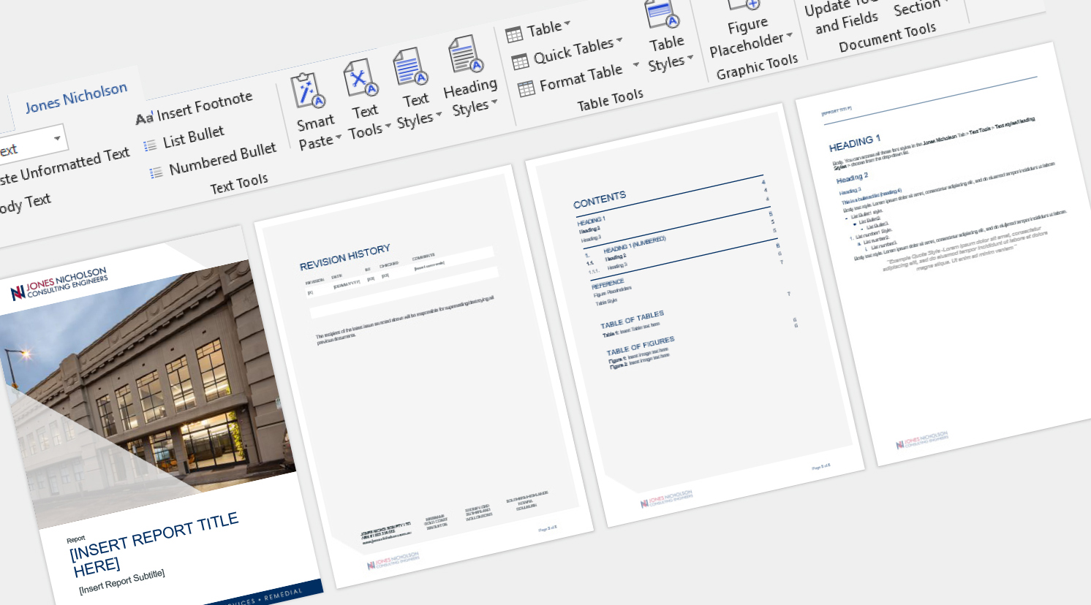The image size is (1091, 605).
Task: Click the Text Tools page icon
Action: point(360,79)
